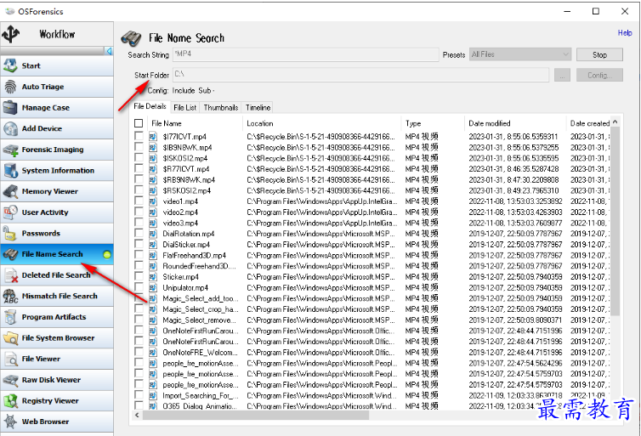
Task: Check the box for $IB9N8WK.mp4
Action: coord(139,147)
